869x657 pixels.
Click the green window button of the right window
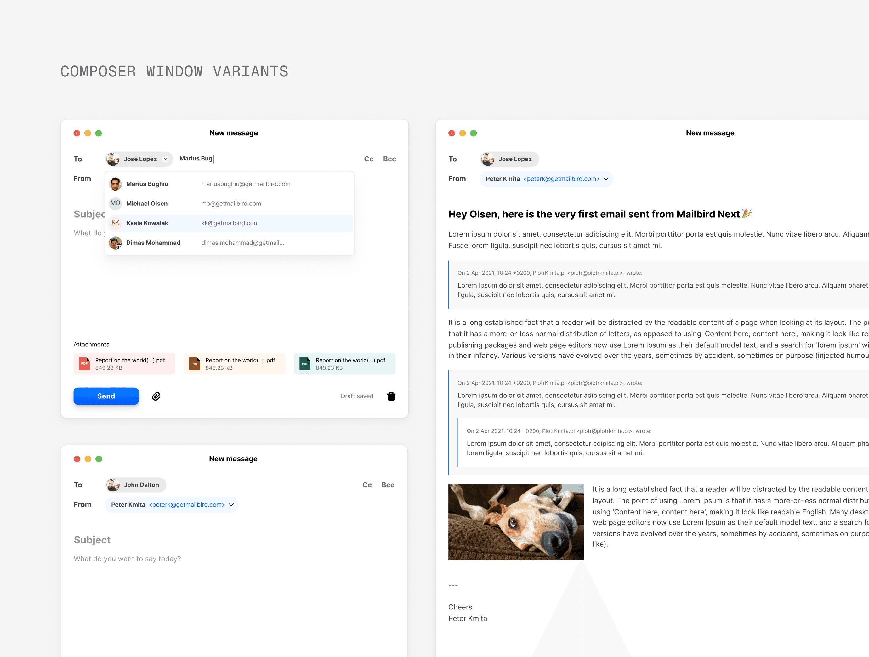click(x=474, y=133)
